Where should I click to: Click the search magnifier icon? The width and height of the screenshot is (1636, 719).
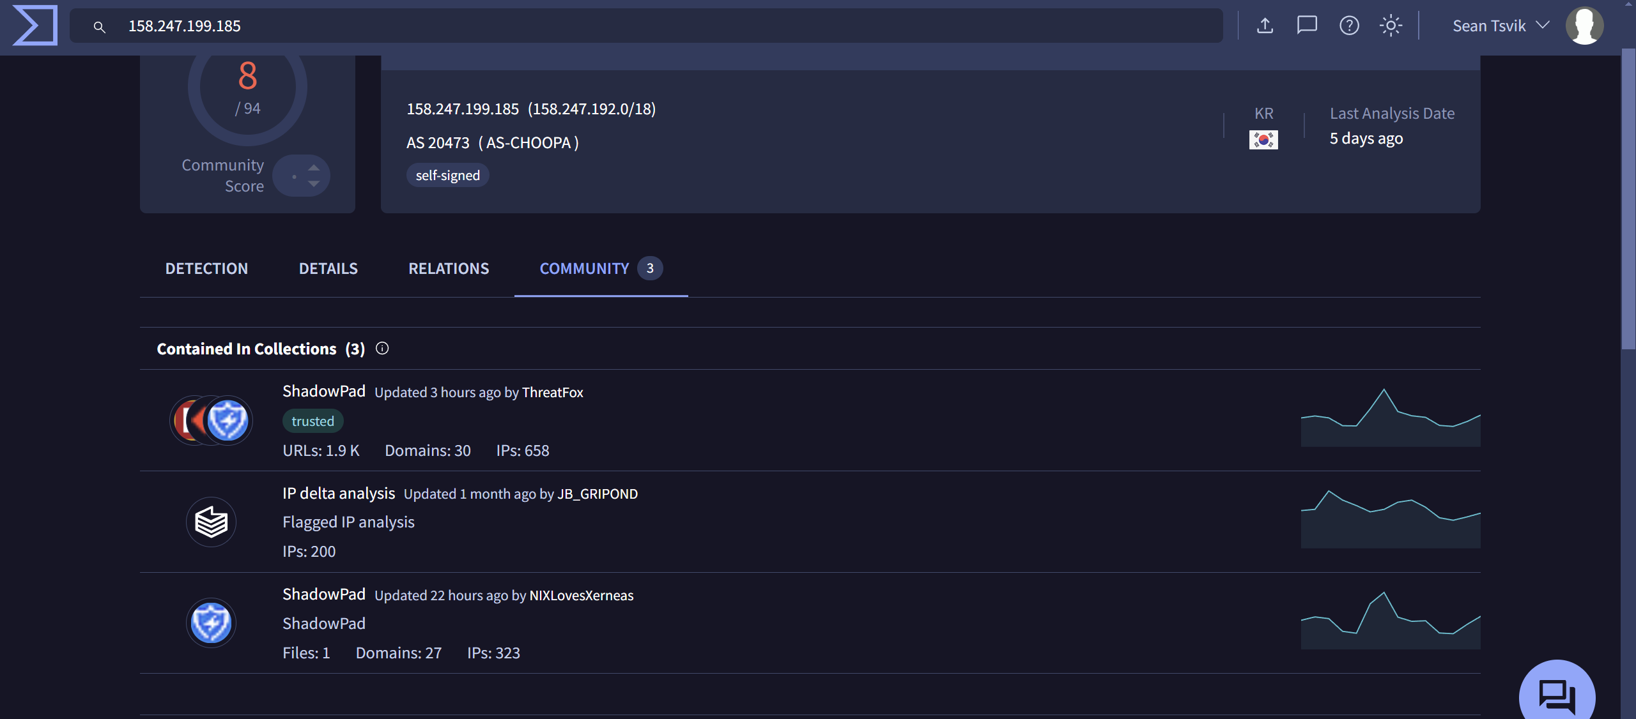[x=99, y=27]
